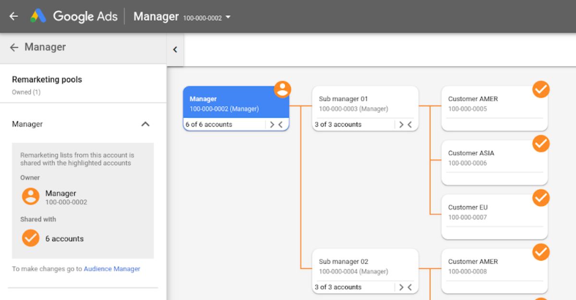The height and width of the screenshot is (300, 576).
Task: Click the back arrow in top header
Action: (x=13, y=16)
